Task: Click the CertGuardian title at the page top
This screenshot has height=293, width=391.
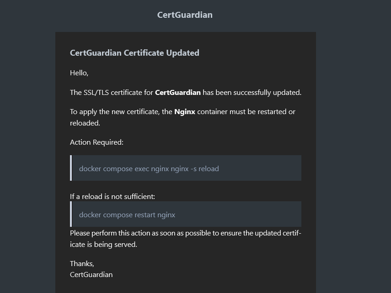Action: tap(185, 15)
